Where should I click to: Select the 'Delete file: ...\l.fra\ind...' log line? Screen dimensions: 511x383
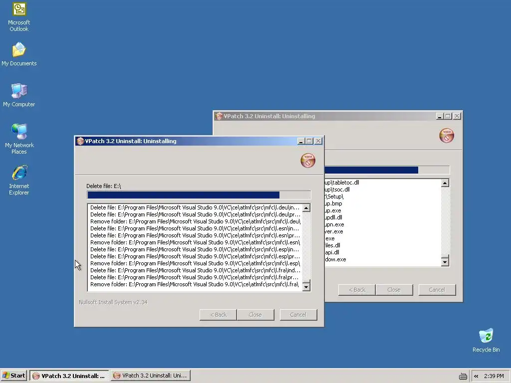point(195,270)
